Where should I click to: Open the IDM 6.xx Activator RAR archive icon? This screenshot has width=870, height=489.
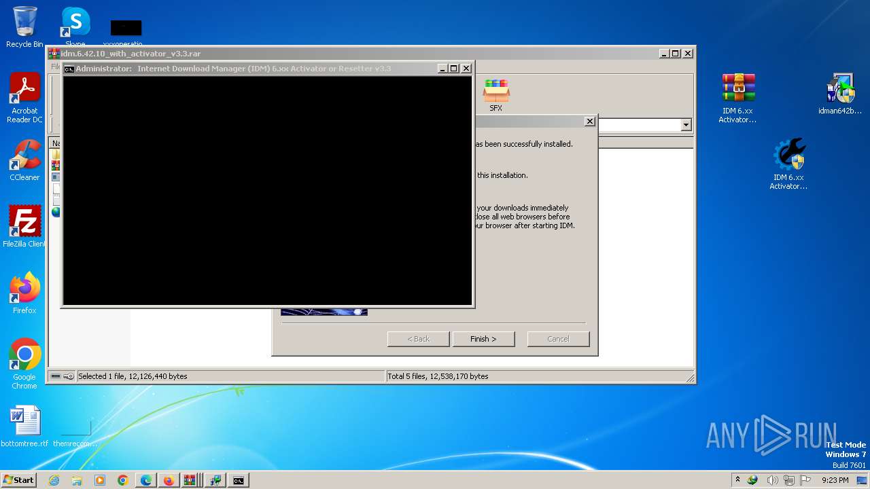(737, 98)
